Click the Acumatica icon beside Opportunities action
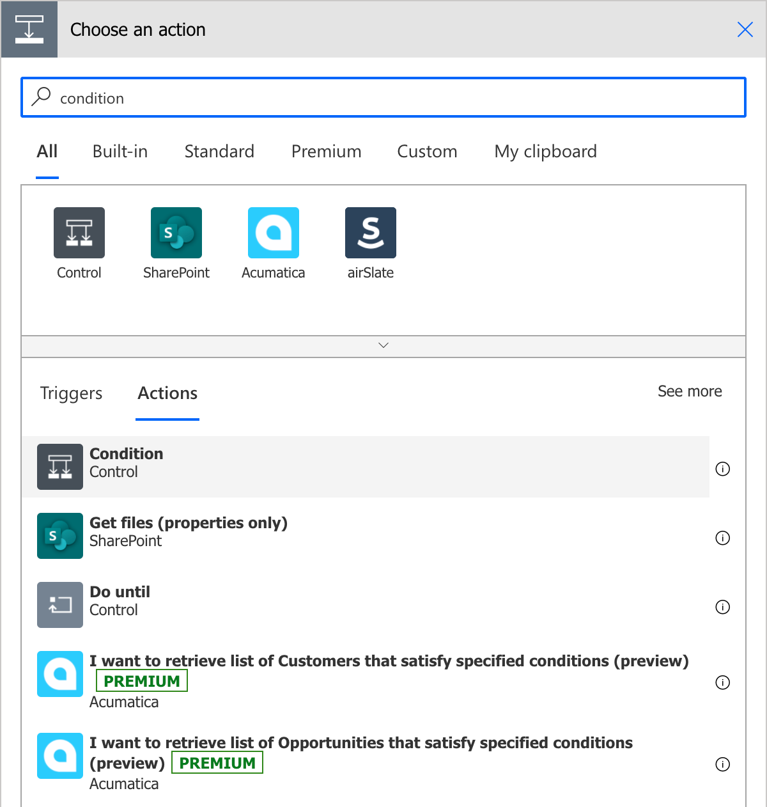767x807 pixels. 60,756
